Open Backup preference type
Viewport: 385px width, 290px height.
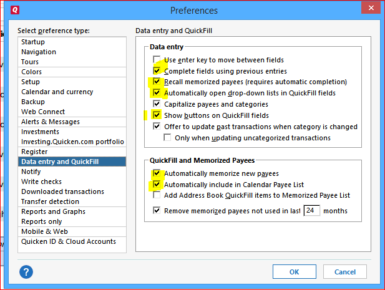(72, 102)
